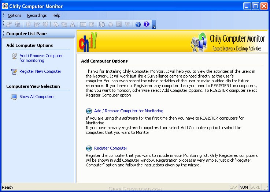The height and width of the screenshot is (192, 270).
Task: Select Show All Computers link
Action: point(37,97)
